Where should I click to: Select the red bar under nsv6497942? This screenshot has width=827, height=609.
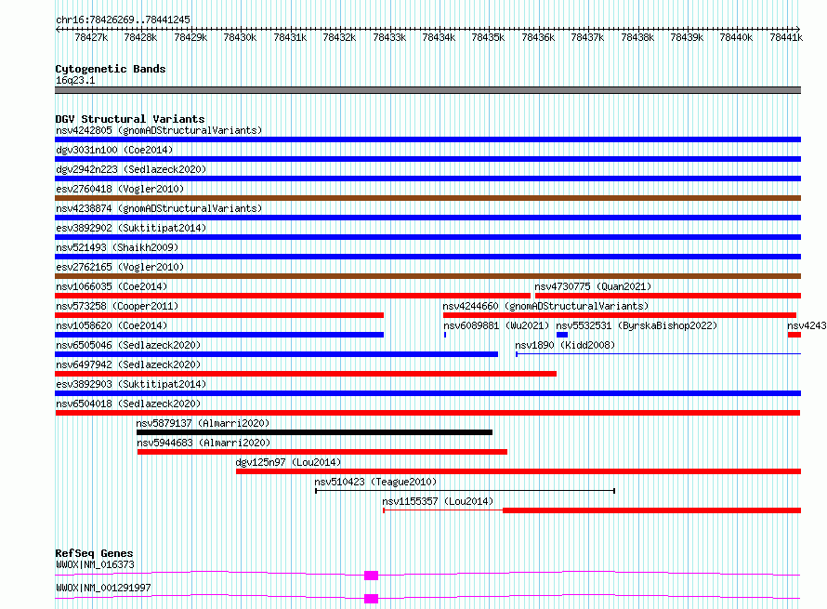306,374
